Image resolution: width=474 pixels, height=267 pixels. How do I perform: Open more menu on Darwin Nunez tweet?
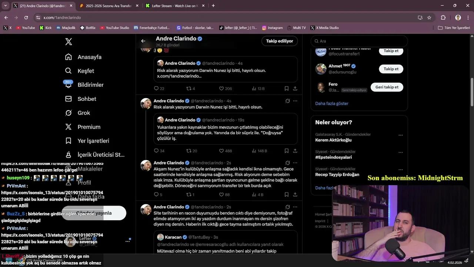(x=295, y=101)
